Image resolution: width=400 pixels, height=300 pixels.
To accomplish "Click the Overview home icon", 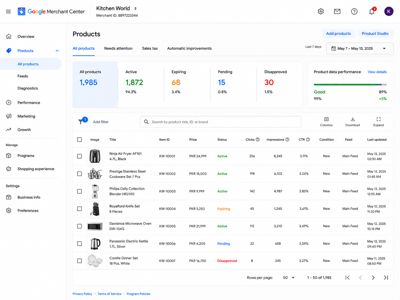I will [9, 36].
